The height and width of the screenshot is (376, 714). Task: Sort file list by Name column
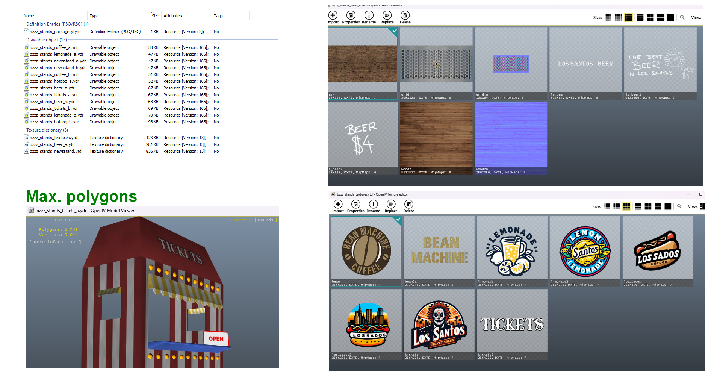54,16
